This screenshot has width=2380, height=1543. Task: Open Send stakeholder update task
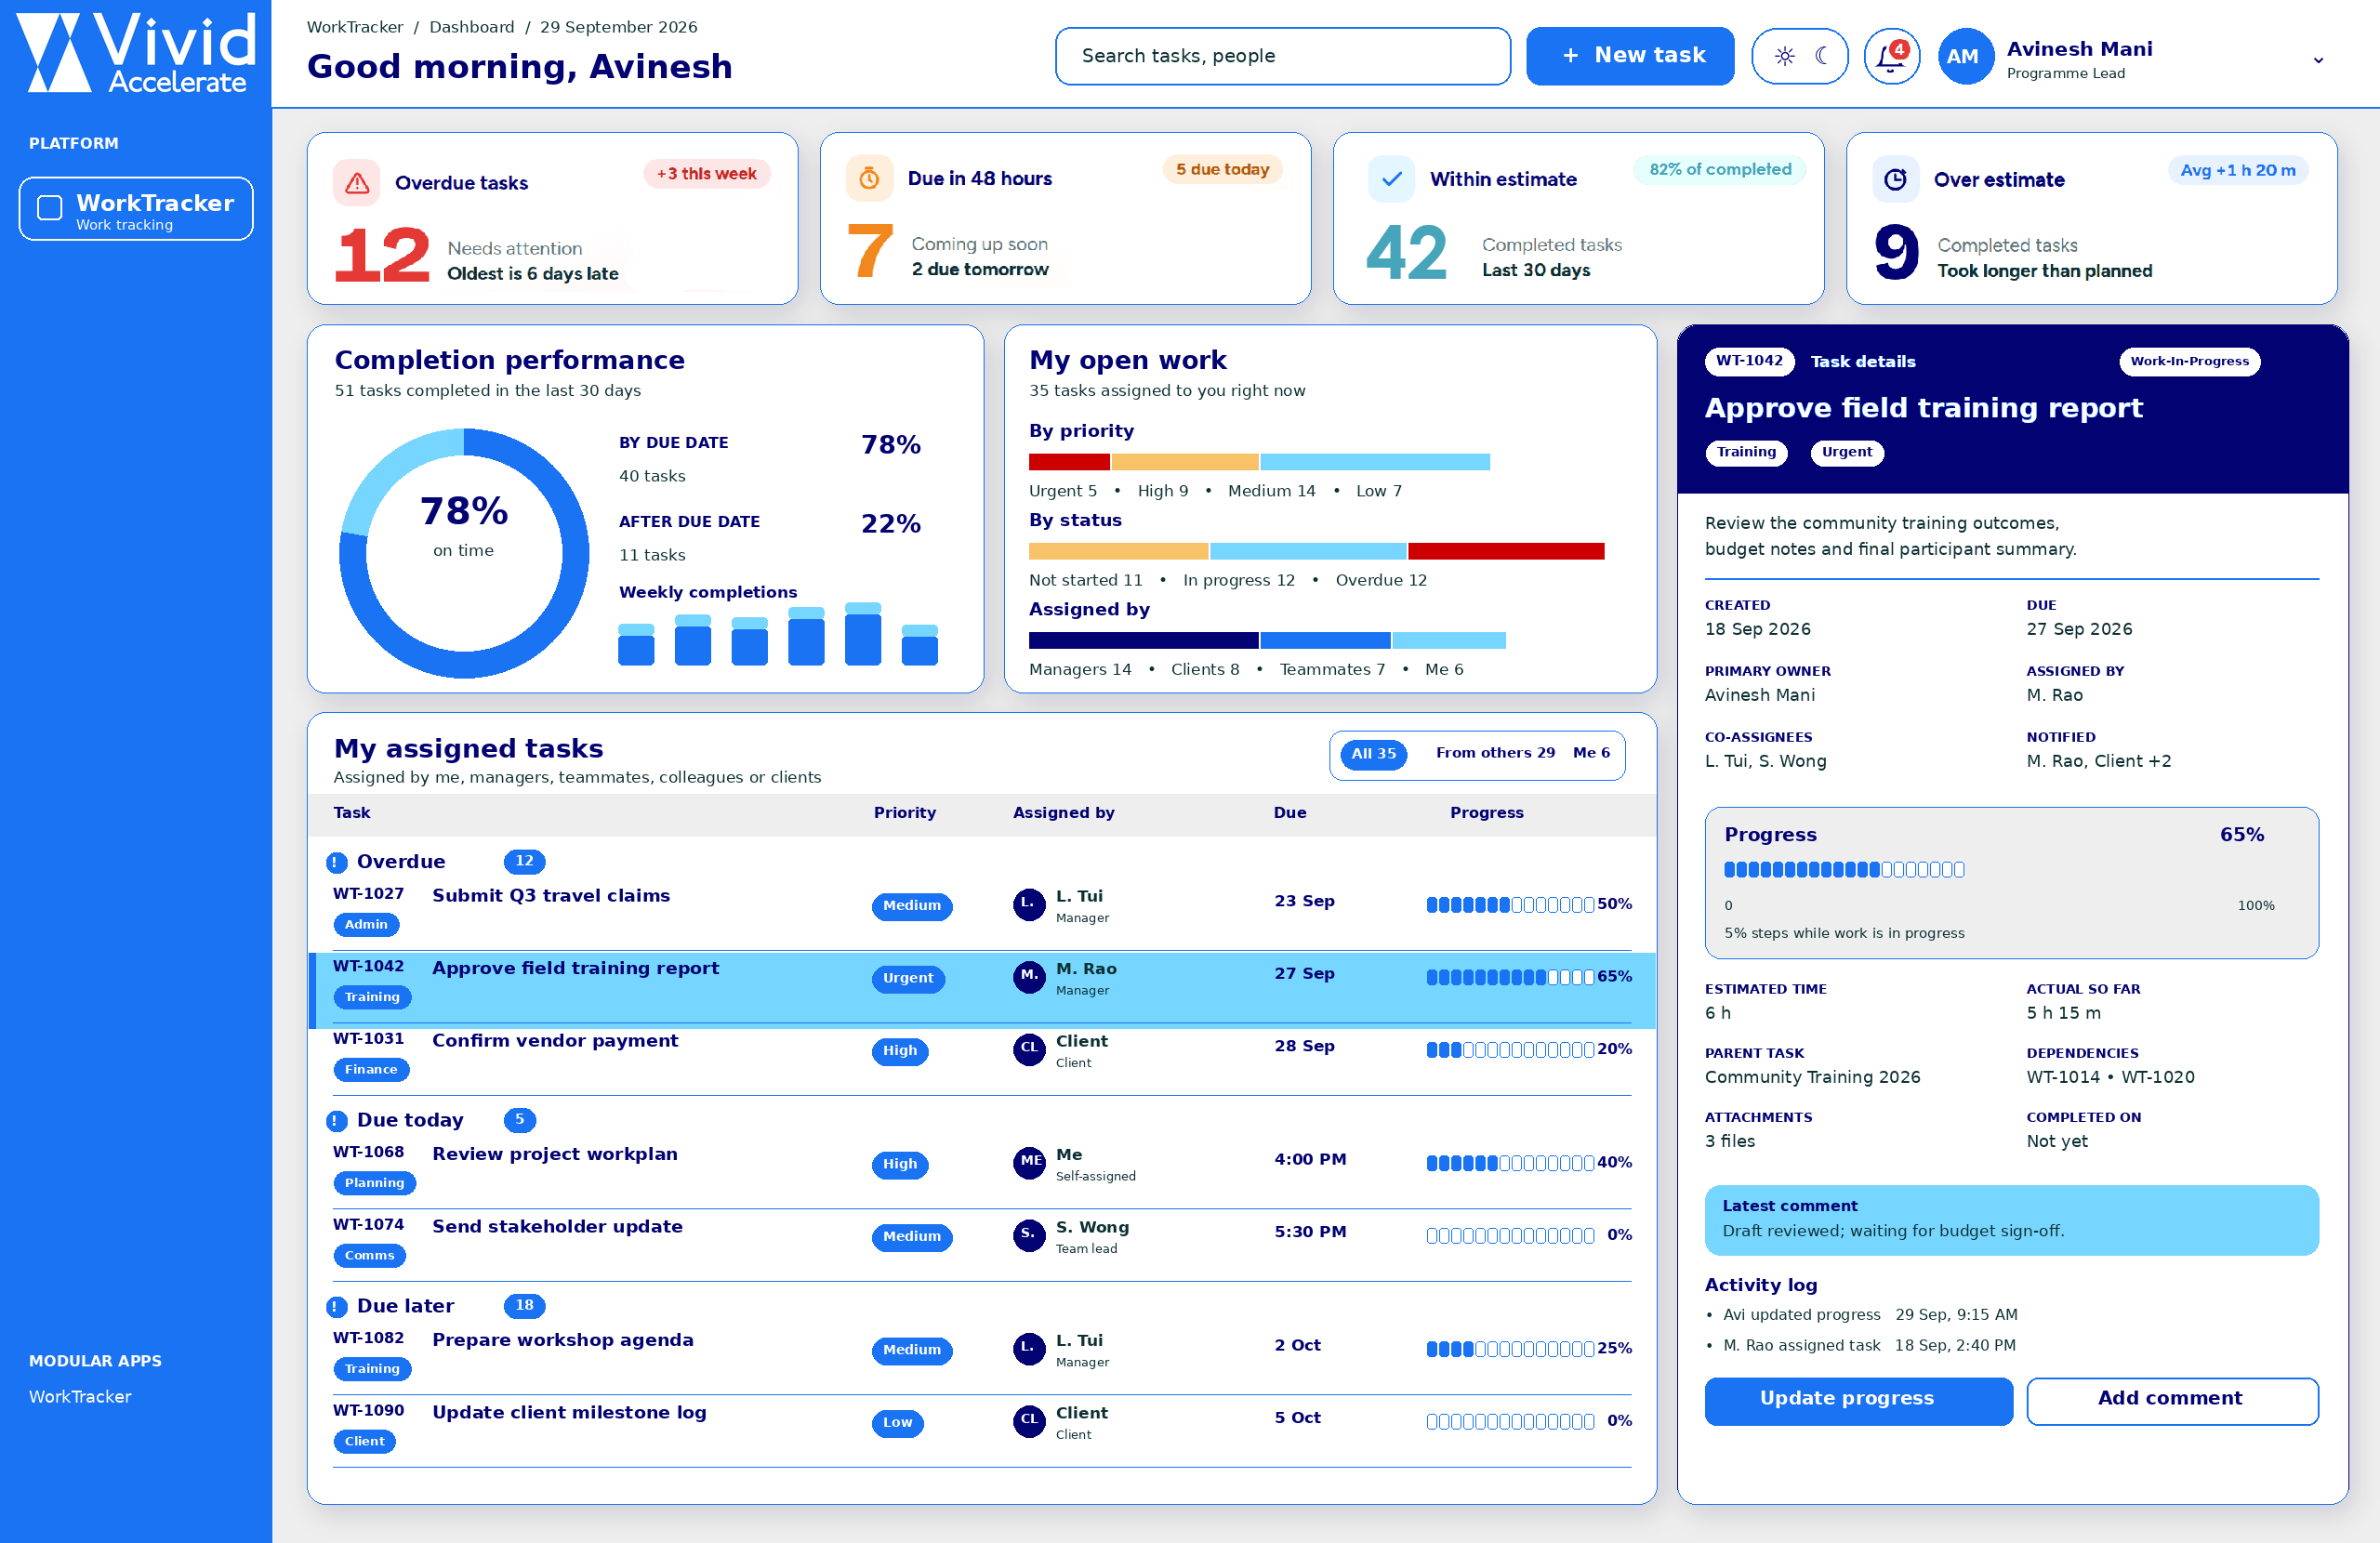(557, 1227)
